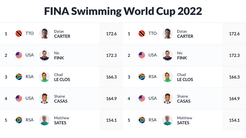Click USA flag beside Shaine Casas, right table
The image size is (246, 138).
click(x=142, y=98)
